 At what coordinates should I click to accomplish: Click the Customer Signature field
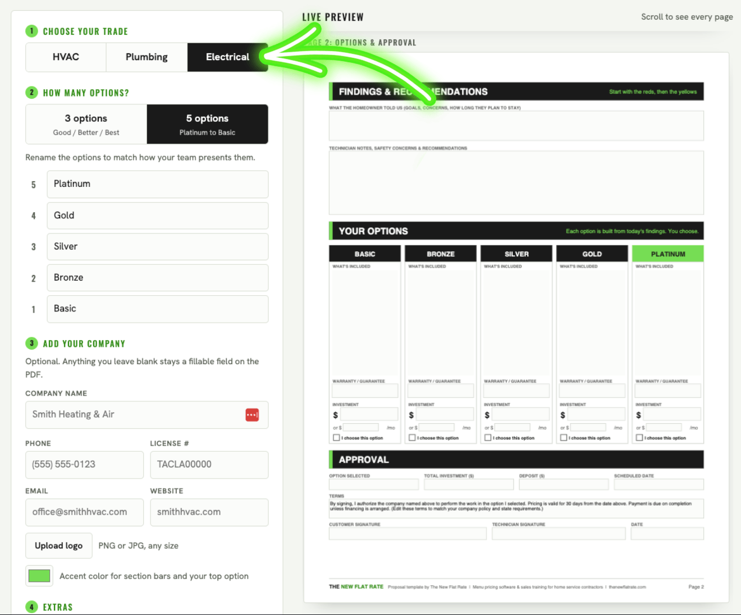click(x=408, y=534)
